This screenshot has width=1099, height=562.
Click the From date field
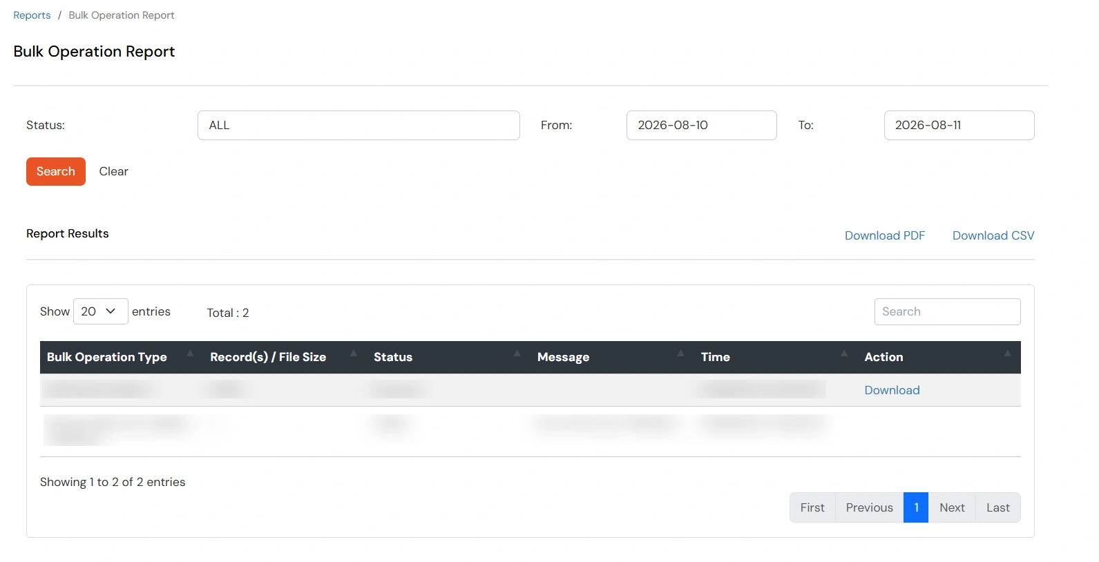(x=701, y=125)
